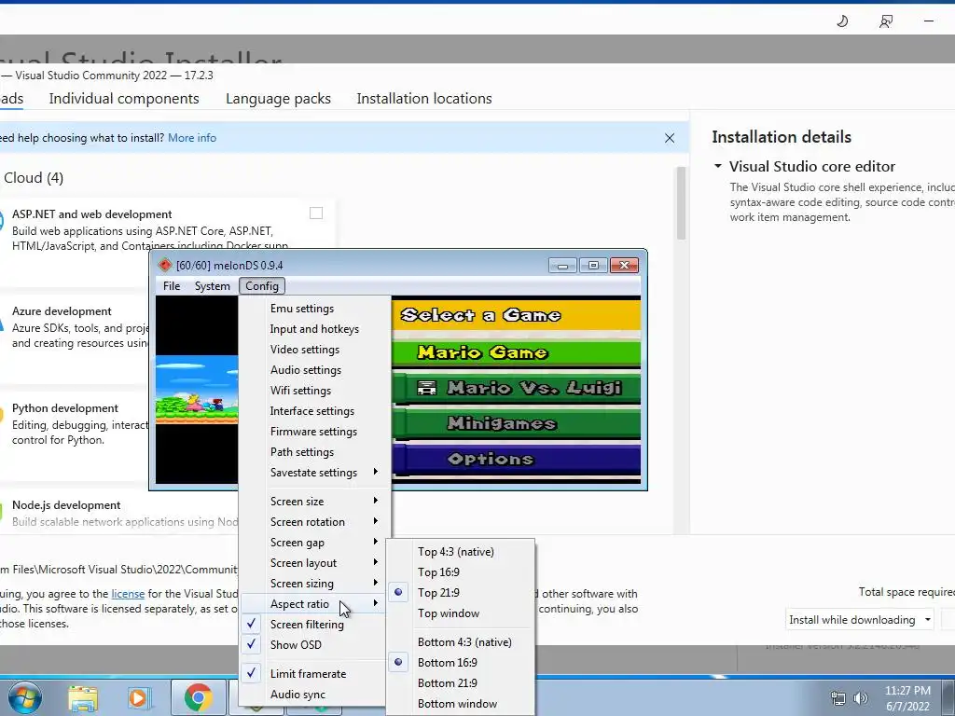Open Interface settings

[313, 411]
